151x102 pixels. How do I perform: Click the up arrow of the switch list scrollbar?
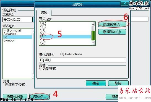93,24
